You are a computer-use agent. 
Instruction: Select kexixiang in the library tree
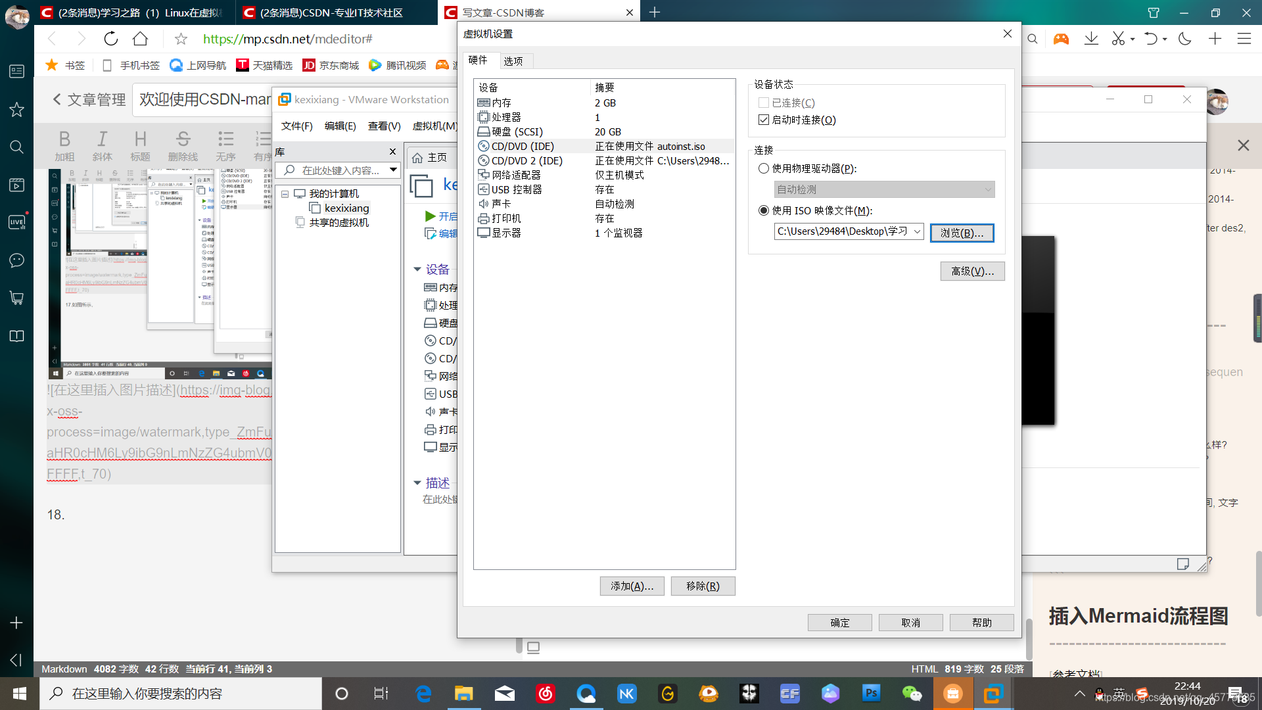[x=346, y=208]
